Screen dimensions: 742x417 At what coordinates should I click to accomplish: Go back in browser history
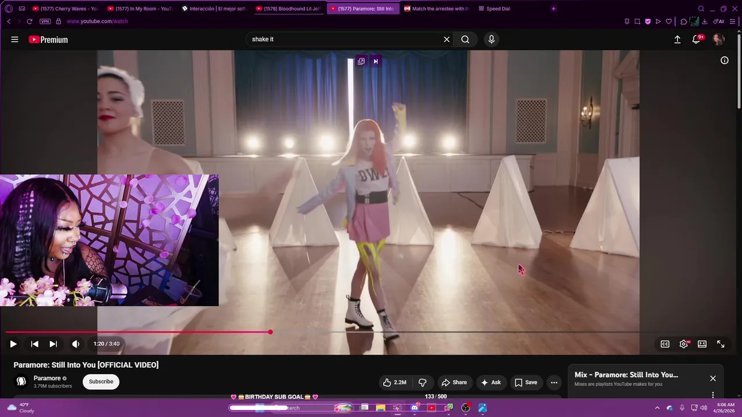(9, 21)
